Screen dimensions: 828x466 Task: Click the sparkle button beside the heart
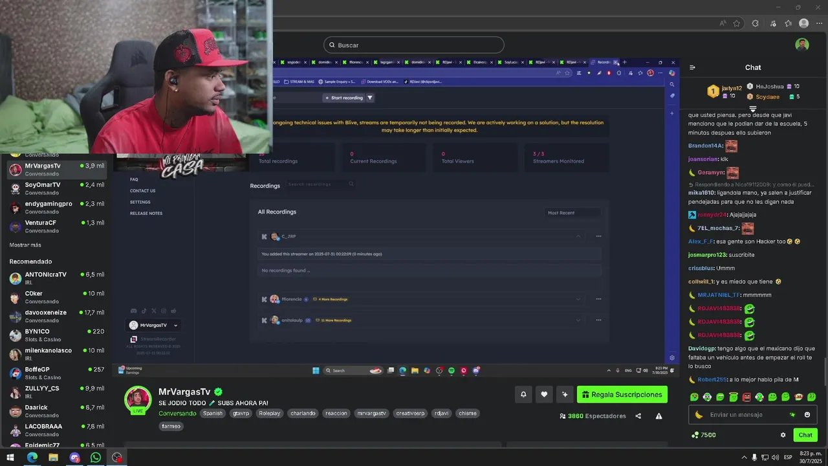565,394
